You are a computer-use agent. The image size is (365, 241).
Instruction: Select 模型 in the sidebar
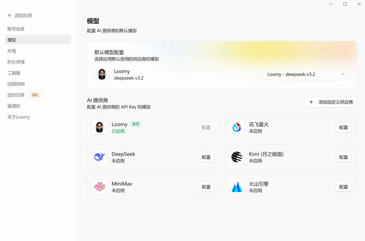click(x=38, y=40)
